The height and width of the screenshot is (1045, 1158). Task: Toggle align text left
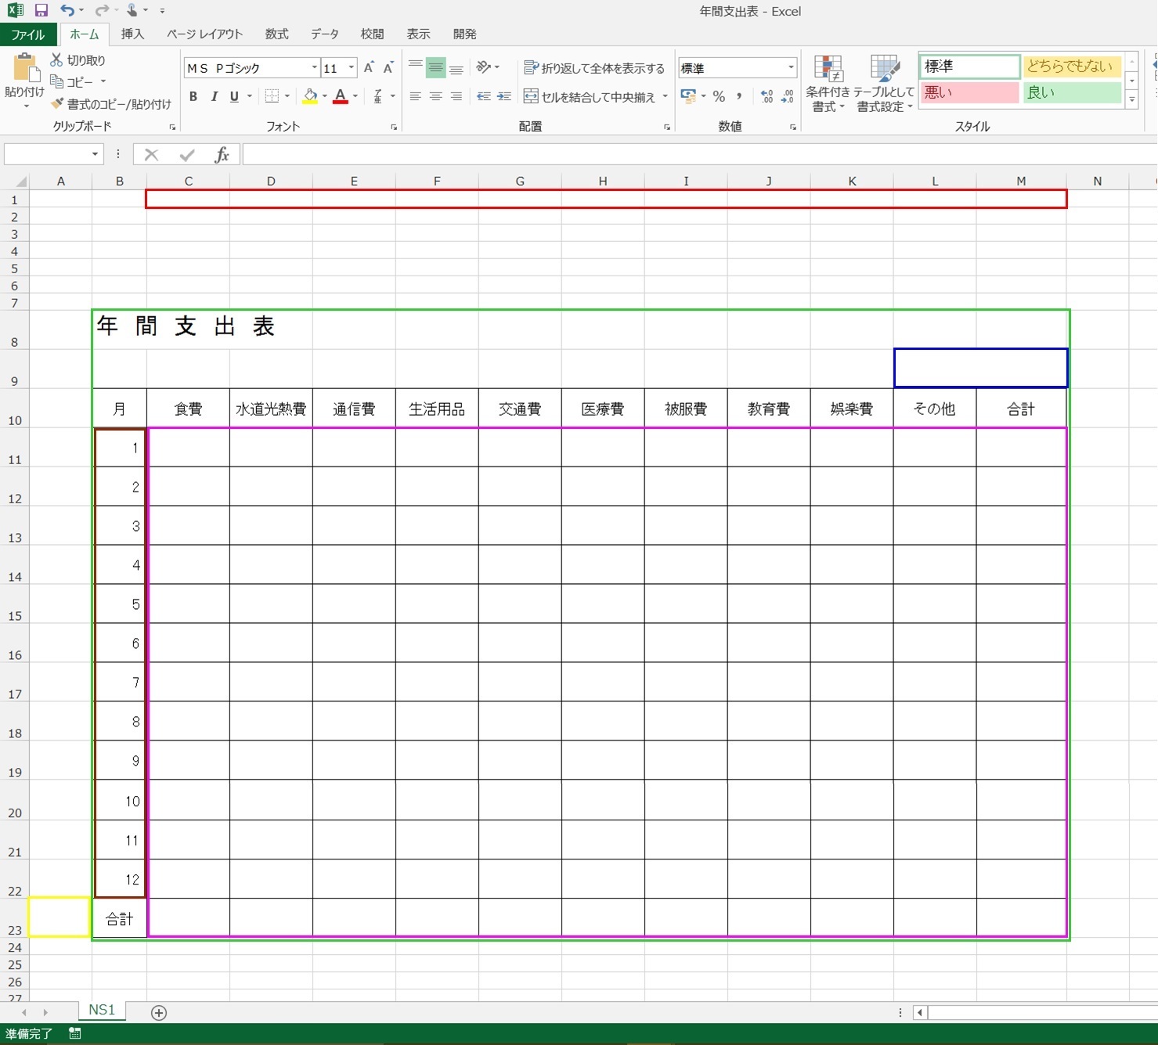415,96
